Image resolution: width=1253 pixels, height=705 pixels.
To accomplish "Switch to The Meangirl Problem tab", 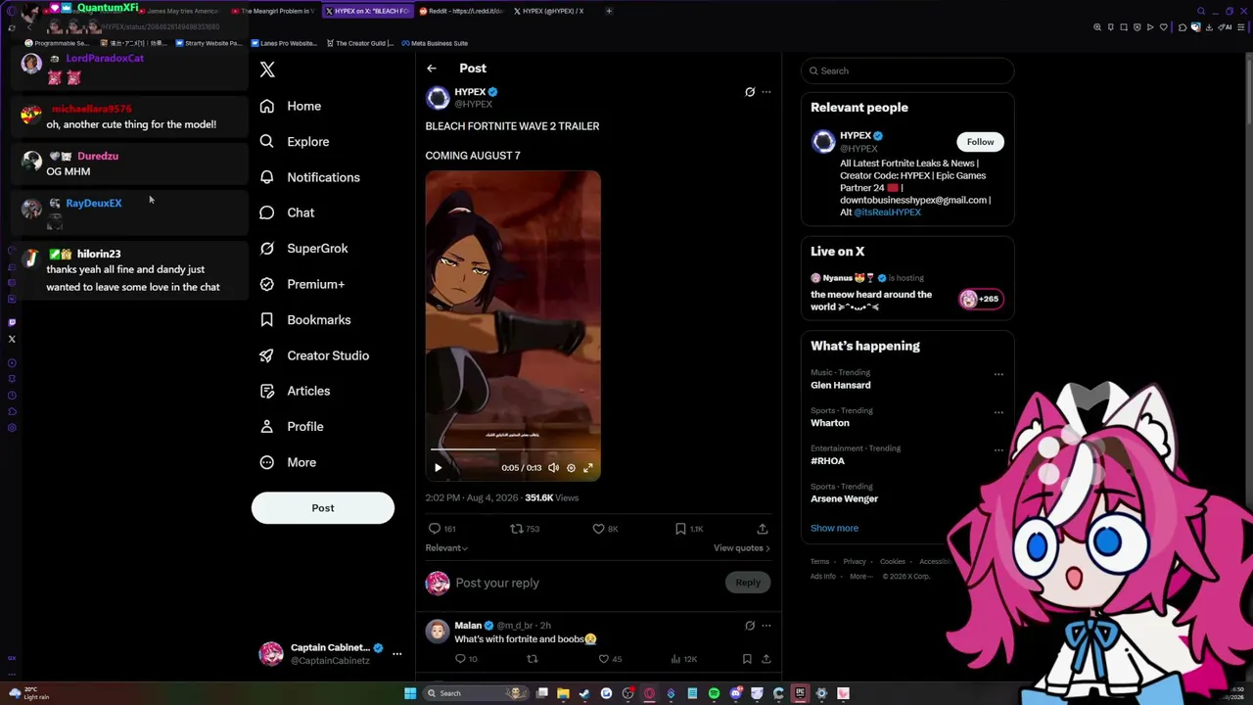I will pos(272,11).
